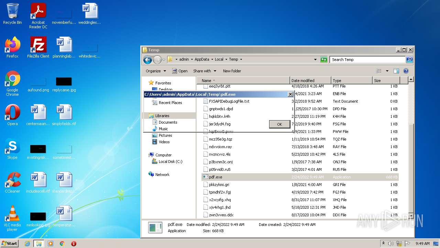This screenshot has width=440, height=248.
Task: Close the pdf.exe error dialog
Action: click(x=290, y=94)
